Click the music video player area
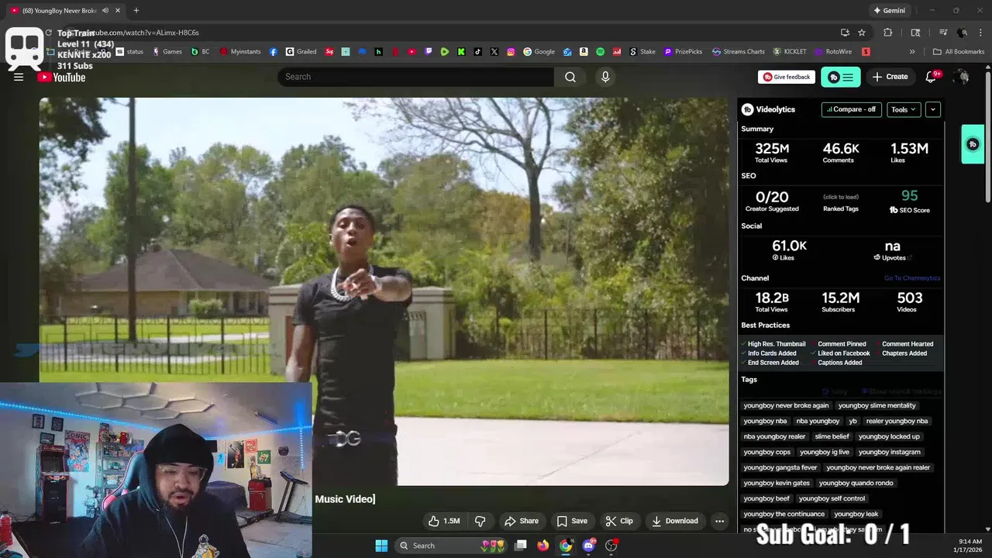The image size is (992, 558). tap(384, 291)
